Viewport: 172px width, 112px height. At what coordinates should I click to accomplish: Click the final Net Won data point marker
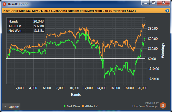point(145,40)
